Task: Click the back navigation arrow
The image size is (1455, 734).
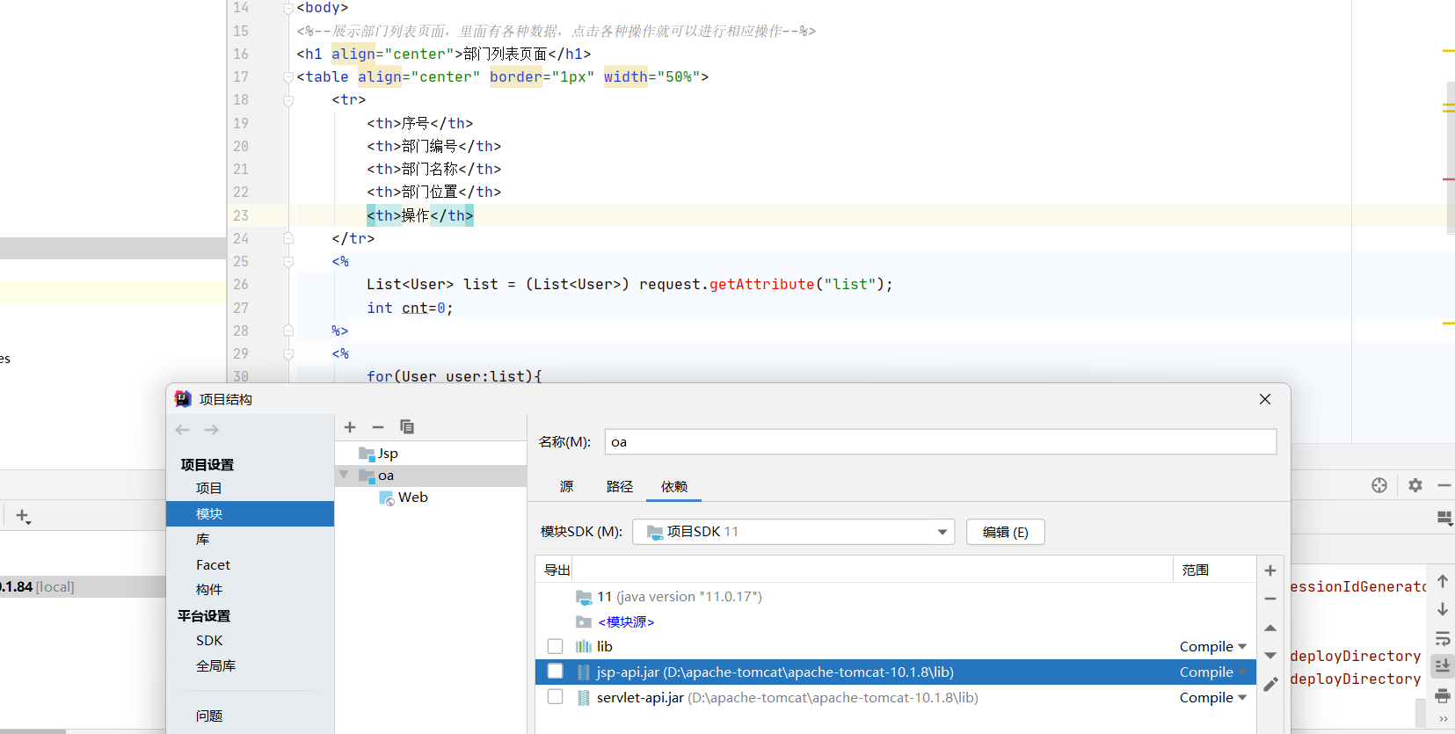Action: point(183,430)
